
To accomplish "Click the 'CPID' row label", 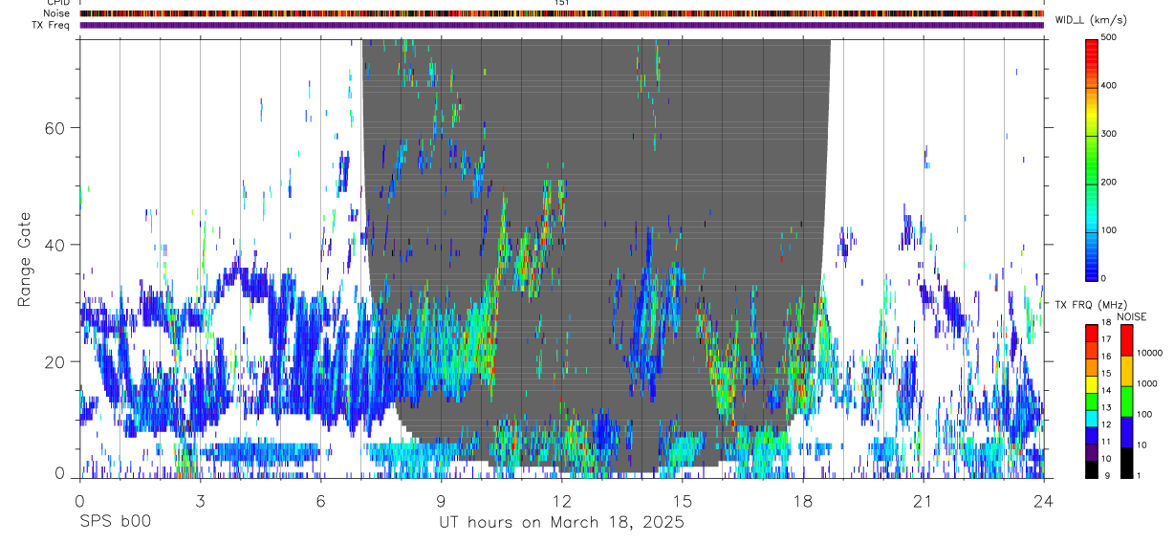I will [x=56, y=3].
